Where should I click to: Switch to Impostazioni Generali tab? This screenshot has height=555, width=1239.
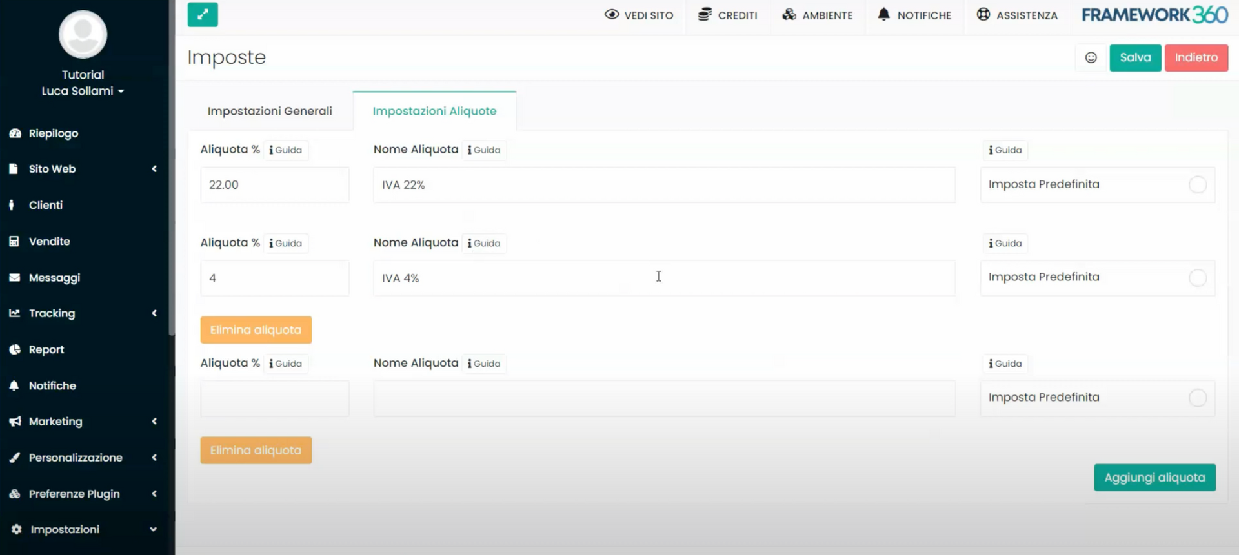[270, 111]
